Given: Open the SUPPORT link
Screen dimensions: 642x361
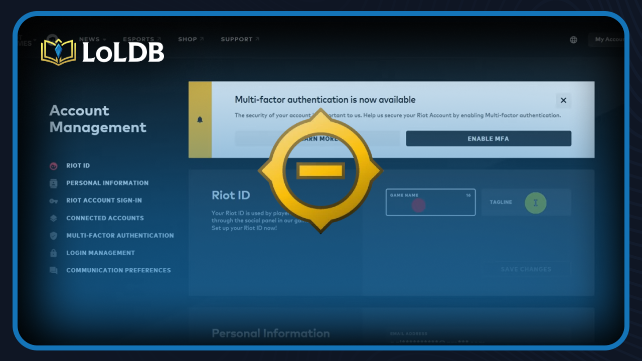Looking at the screenshot, I should [x=240, y=39].
